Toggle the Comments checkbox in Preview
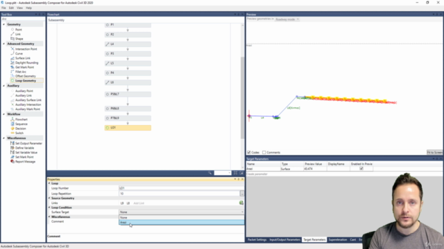Screen dimensions: 444x249 [x=264, y=152]
